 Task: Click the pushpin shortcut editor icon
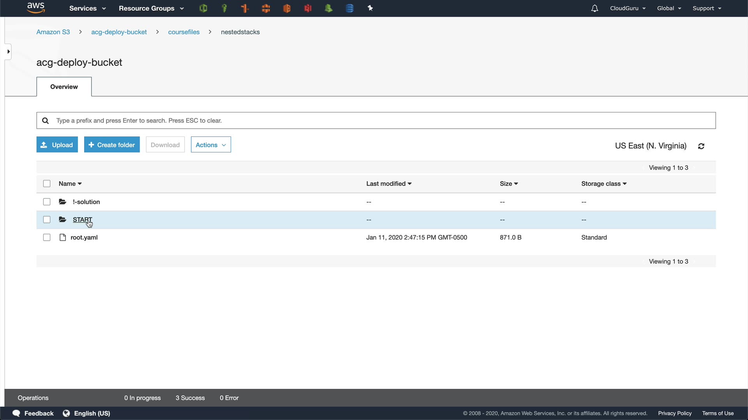[x=370, y=8]
